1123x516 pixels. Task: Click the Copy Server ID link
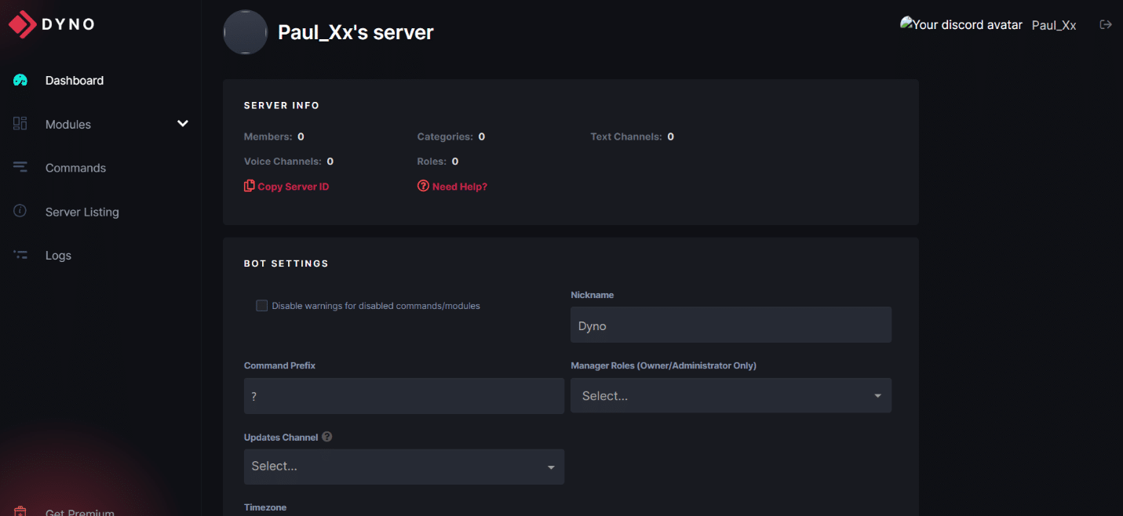point(286,187)
